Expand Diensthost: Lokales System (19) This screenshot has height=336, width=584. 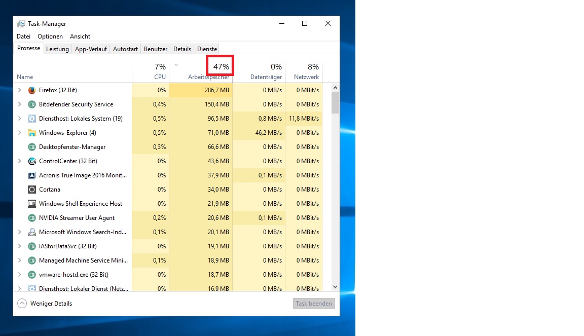coord(20,119)
